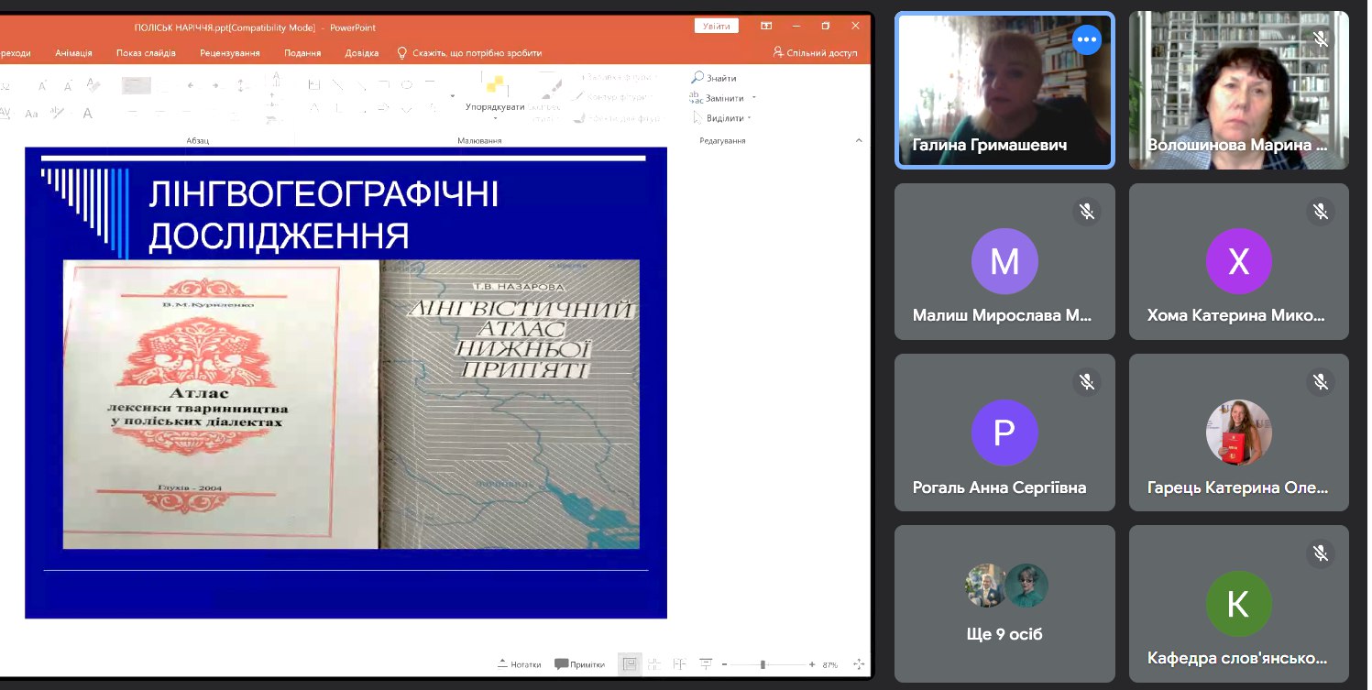Image resolution: width=1372 pixels, height=690 pixels.
Task: Open the Анімація ribbon tab
Action: point(73,53)
